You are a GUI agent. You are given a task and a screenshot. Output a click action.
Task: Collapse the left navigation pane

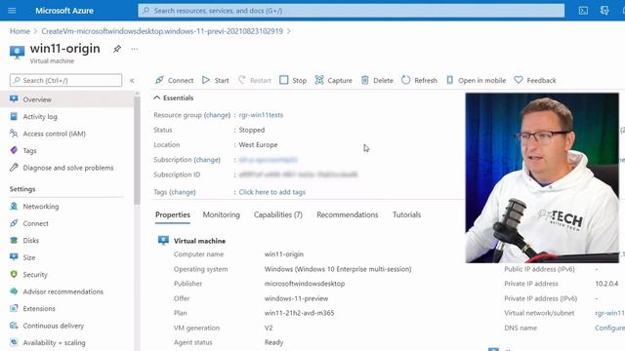point(132,80)
